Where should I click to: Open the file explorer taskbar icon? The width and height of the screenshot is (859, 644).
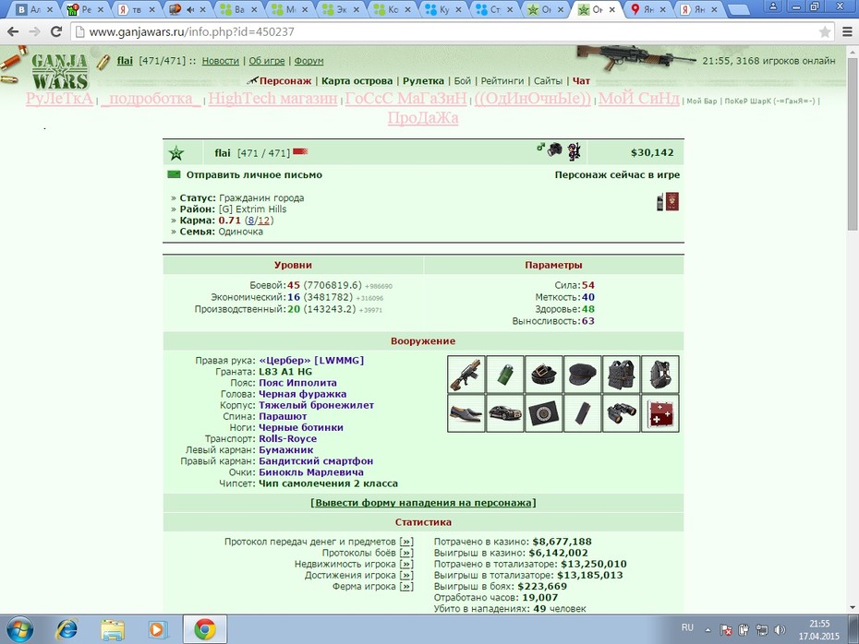[x=113, y=630]
